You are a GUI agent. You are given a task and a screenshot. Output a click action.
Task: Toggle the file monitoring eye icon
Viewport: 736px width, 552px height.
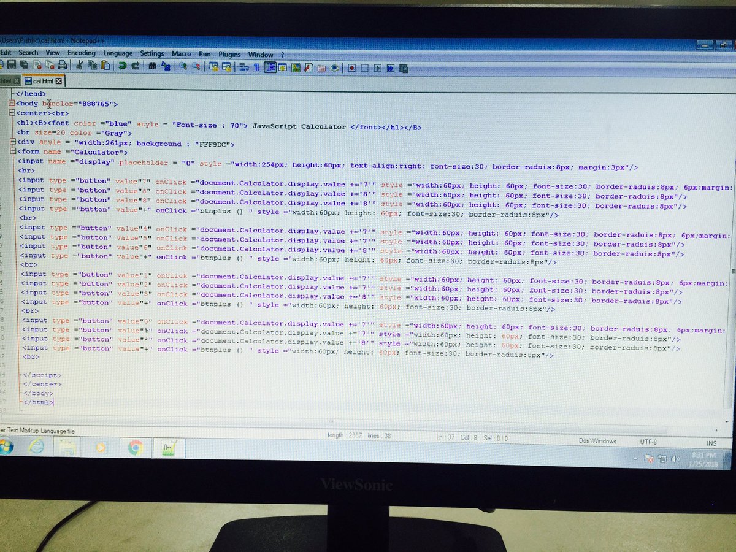click(334, 67)
